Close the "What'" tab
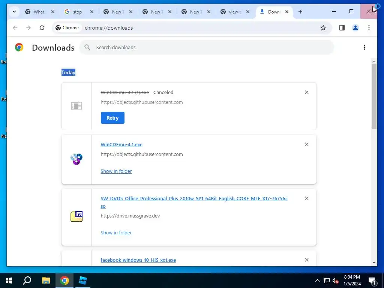This screenshot has height=288, width=384. tap(53, 12)
